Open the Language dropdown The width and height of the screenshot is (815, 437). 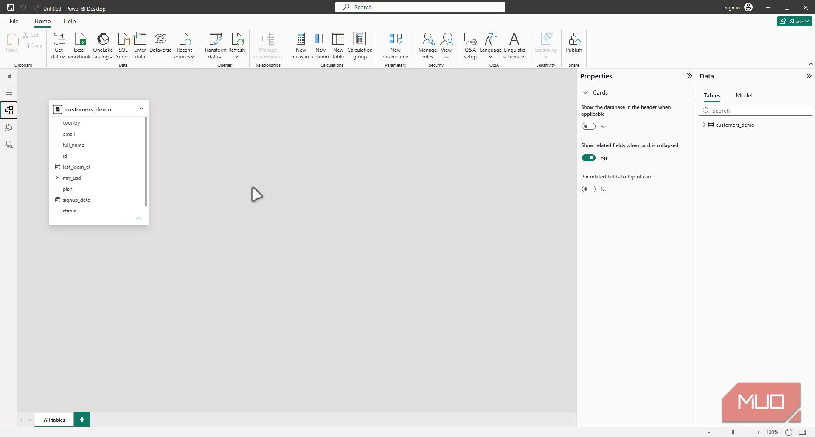491,46
